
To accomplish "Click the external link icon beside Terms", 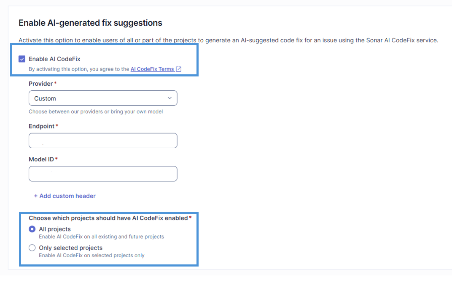I will click(179, 69).
